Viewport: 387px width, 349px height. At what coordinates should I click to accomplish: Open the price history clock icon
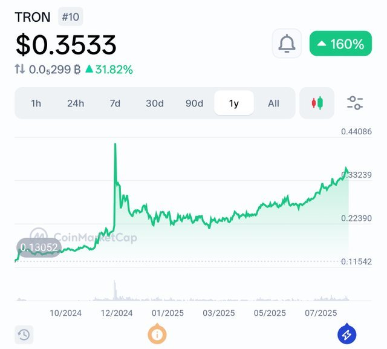click(24, 334)
